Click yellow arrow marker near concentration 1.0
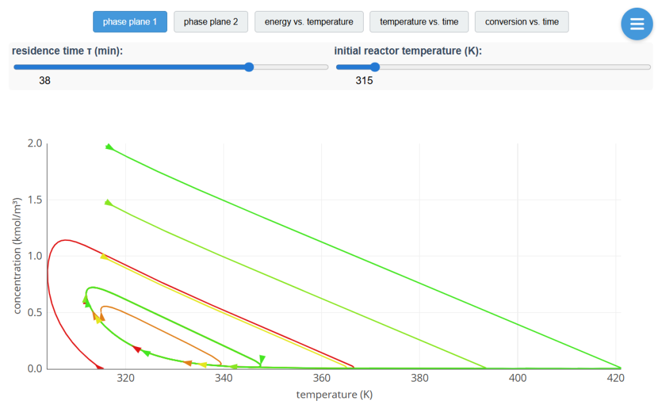The width and height of the screenshot is (658, 408). click(x=103, y=257)
